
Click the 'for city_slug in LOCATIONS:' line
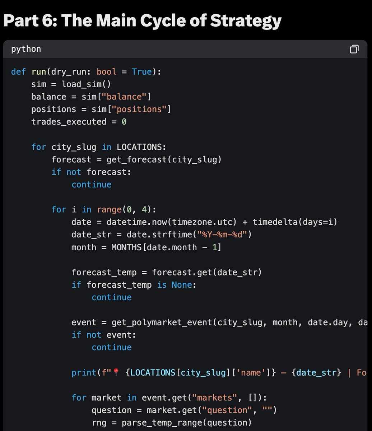[x=99, y=147]
